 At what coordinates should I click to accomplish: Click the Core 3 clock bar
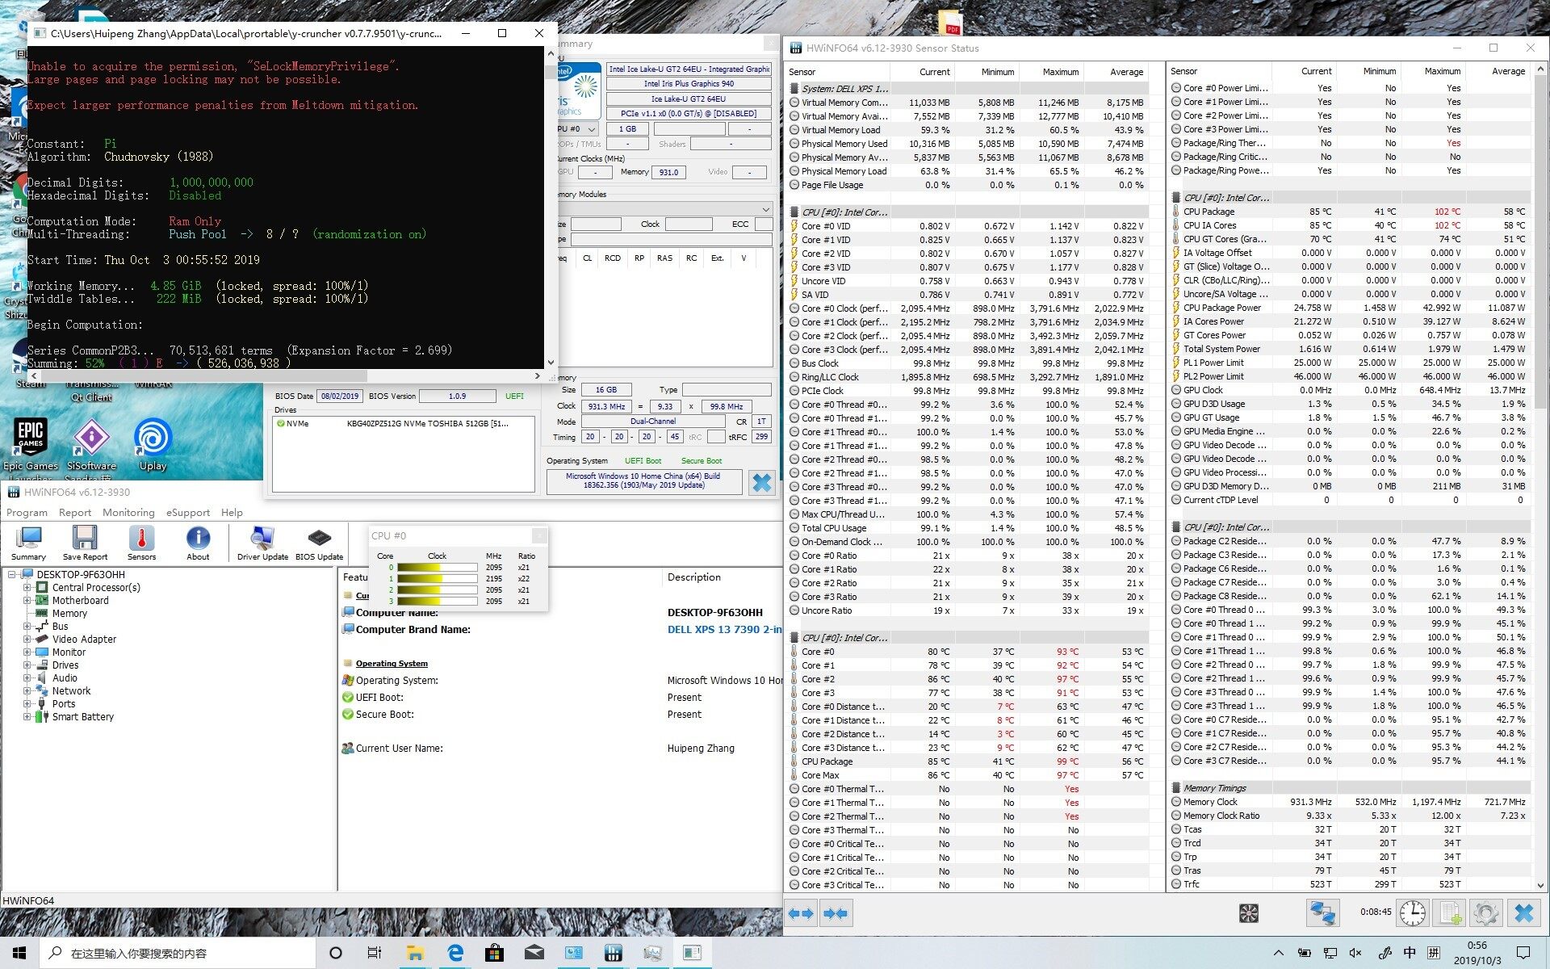click(437, 602)
